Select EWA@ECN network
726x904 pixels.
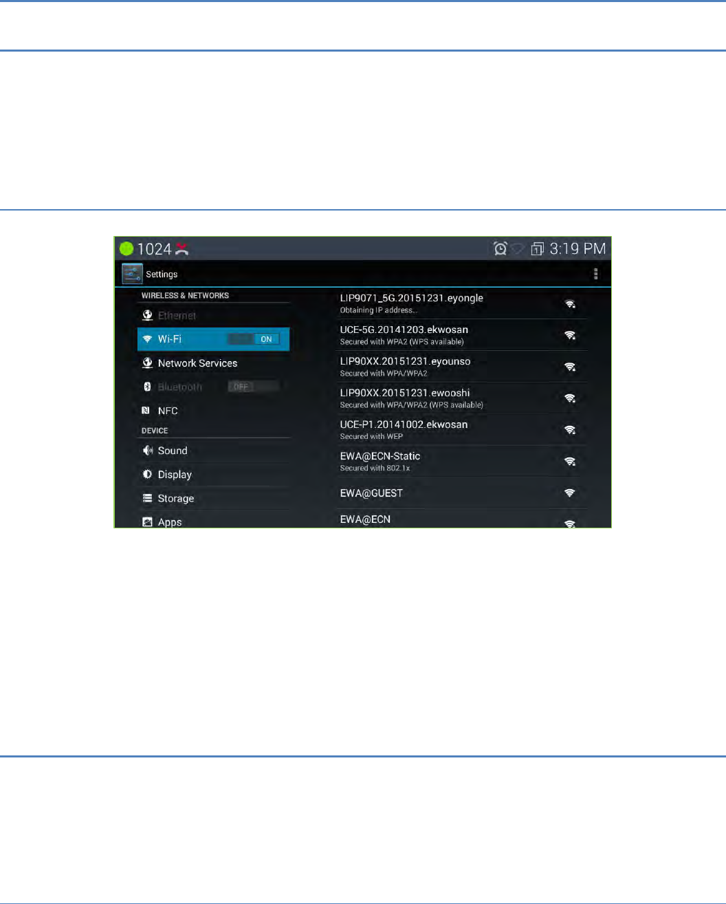point(462,519)
